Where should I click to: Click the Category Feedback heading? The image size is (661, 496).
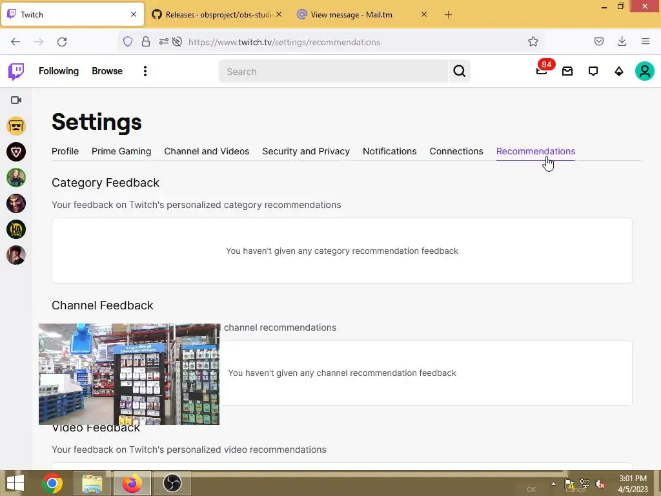click(105, 183)
